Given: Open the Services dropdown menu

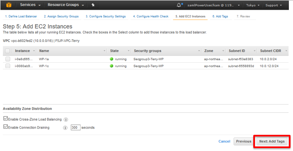Looking at the screenshot, I should [x=30, y=5].
